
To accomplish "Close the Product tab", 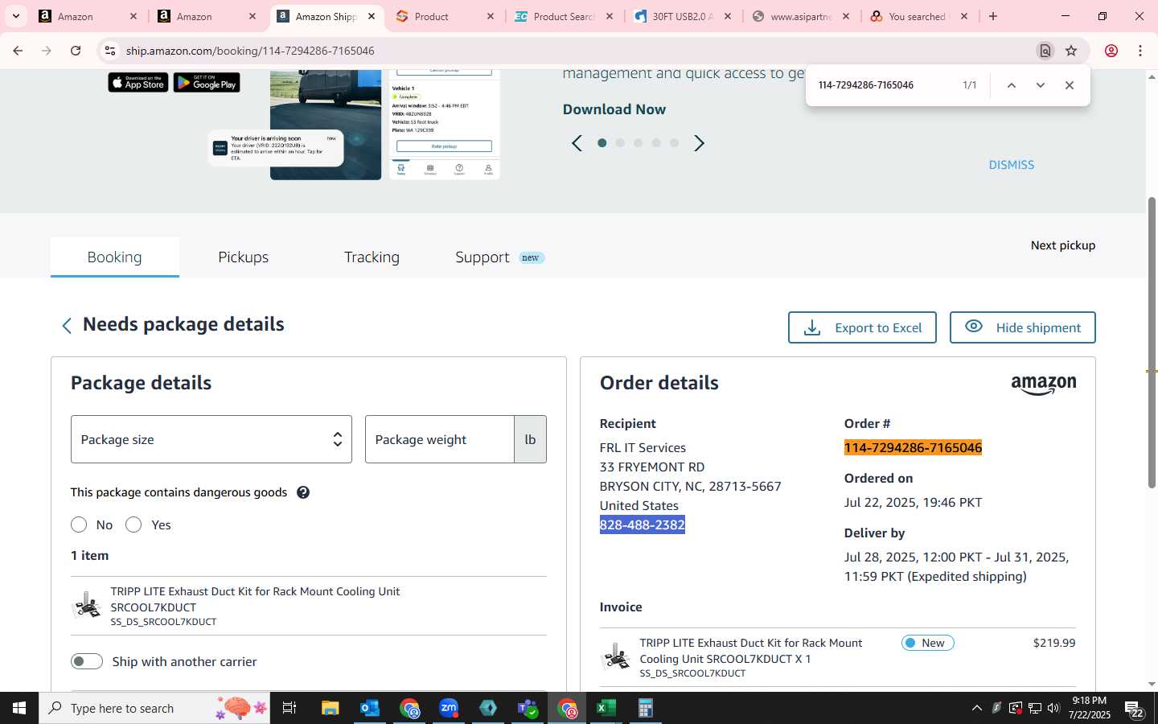I will tap(491, 16).
